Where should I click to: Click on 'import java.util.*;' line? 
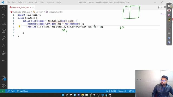[29, 15]
